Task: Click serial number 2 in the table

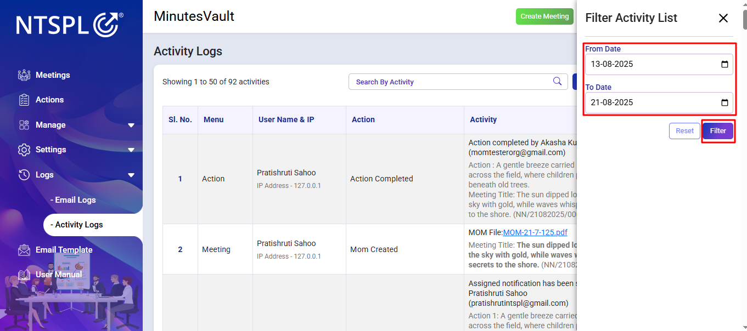Action: tap(180, 249)
